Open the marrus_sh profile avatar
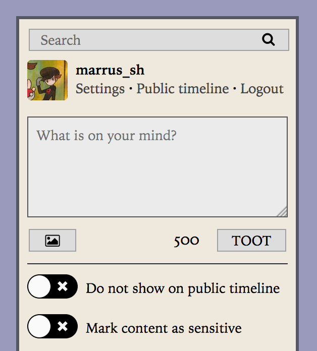Screen dimensions: 317x351 47,80
